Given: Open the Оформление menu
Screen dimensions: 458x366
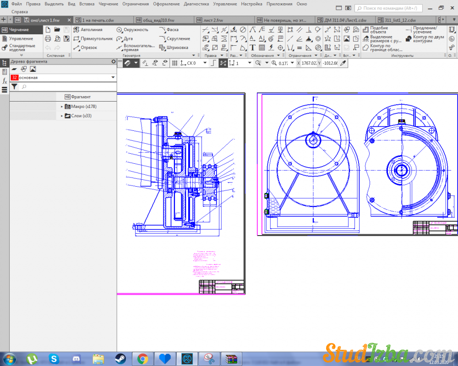Looking at the screenshot, I should coord(167,4).
